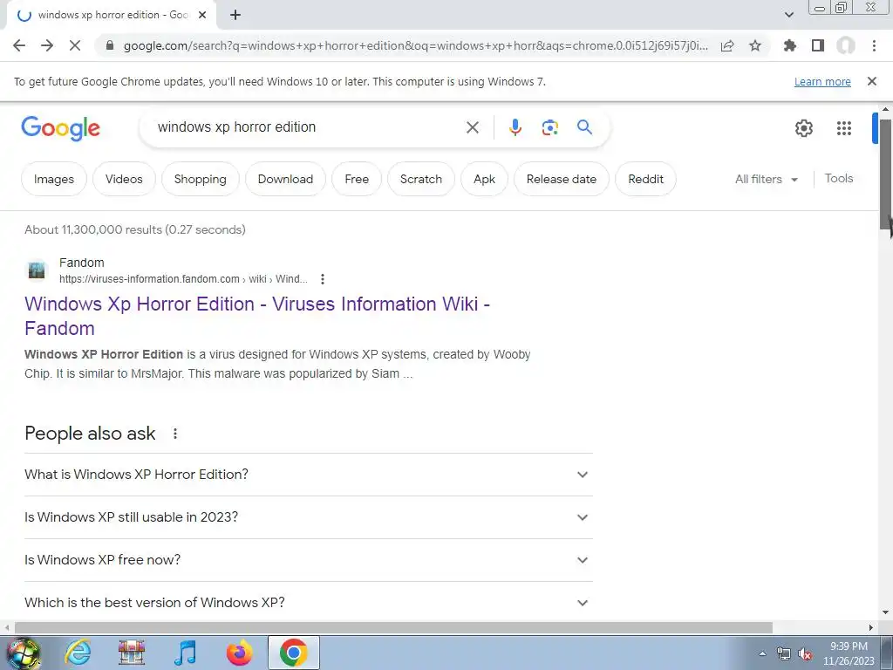Viewport: 893px width, 670px height.
Task: Open Chrome from the taskbar
Action: pyautogui.click(x=293, y=653)
